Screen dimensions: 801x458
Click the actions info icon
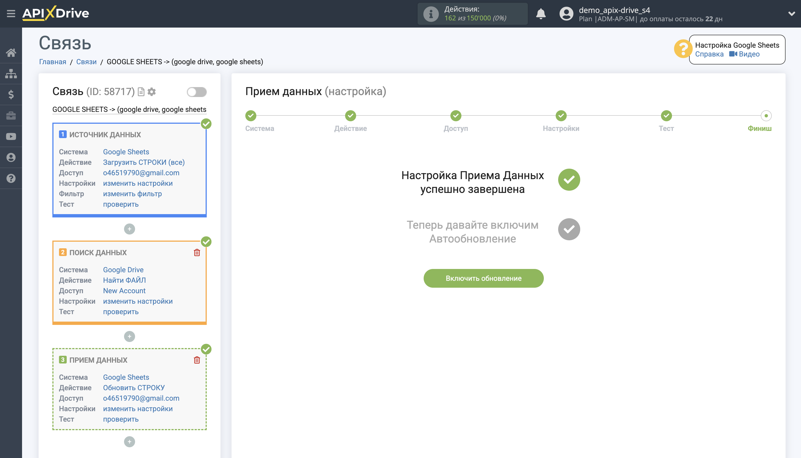431,14
